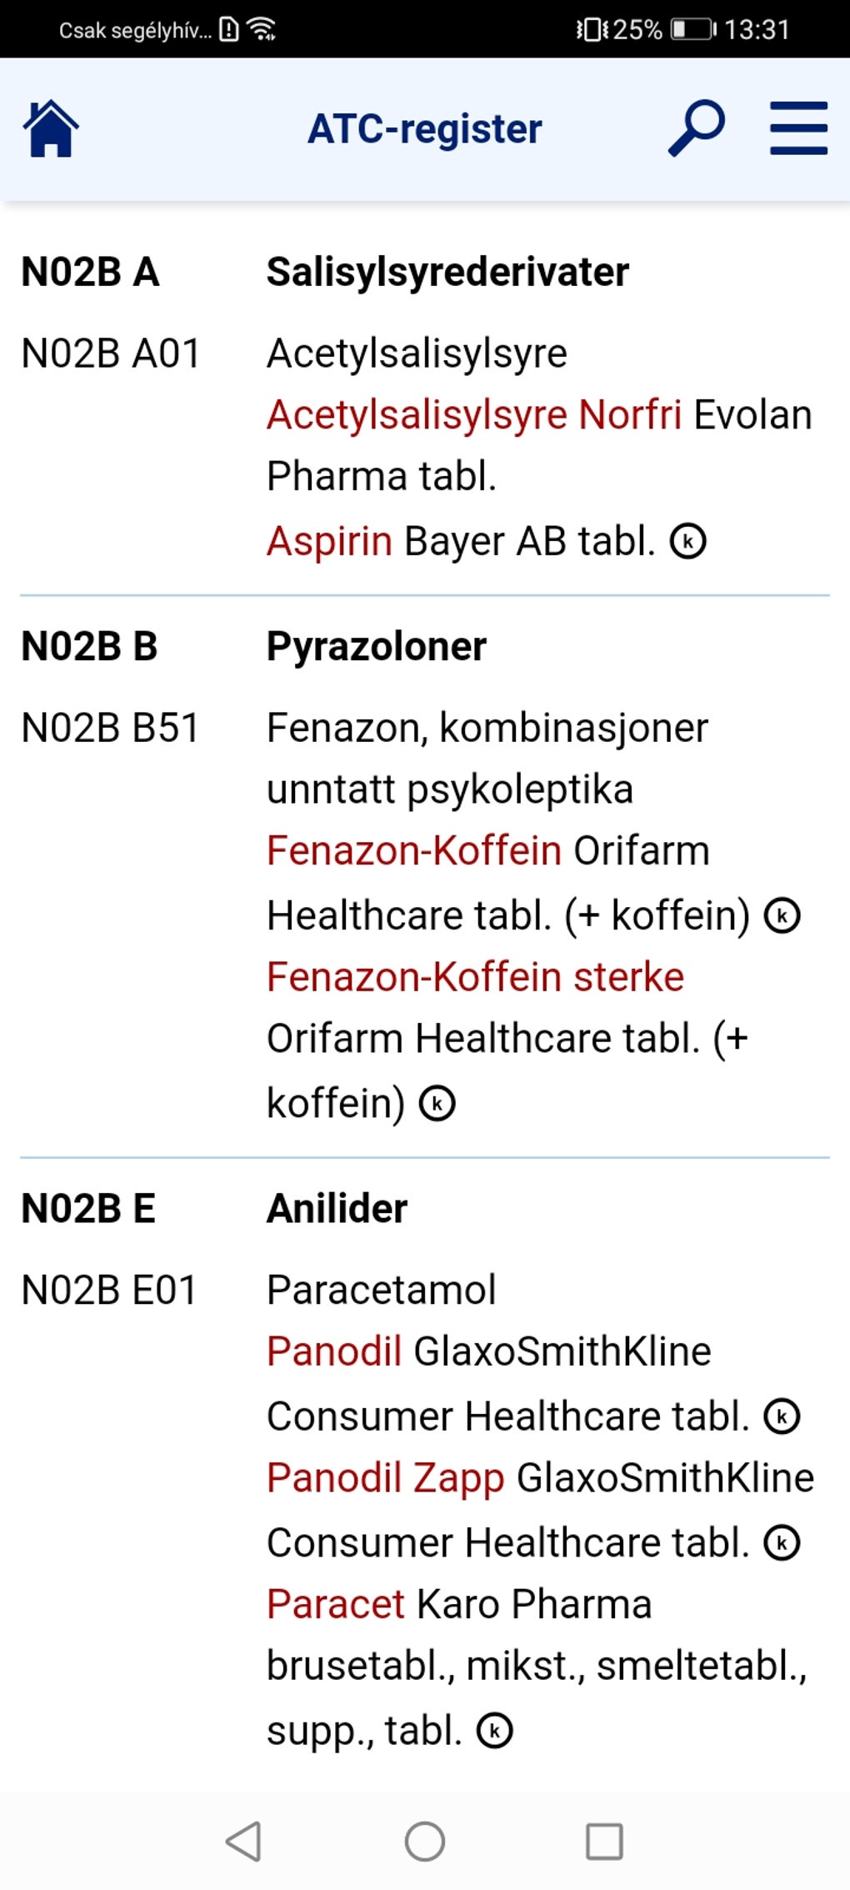Open the Aspirin product link

coord(329,541)
